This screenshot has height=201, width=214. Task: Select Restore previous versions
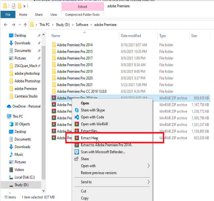[x=112, y=173]
